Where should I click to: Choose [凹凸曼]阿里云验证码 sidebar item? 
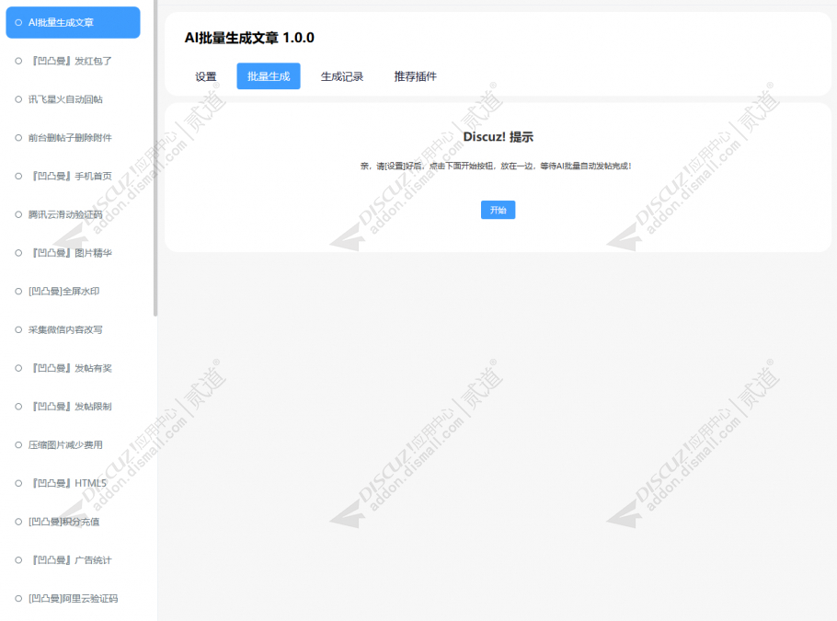pos(74,599)
